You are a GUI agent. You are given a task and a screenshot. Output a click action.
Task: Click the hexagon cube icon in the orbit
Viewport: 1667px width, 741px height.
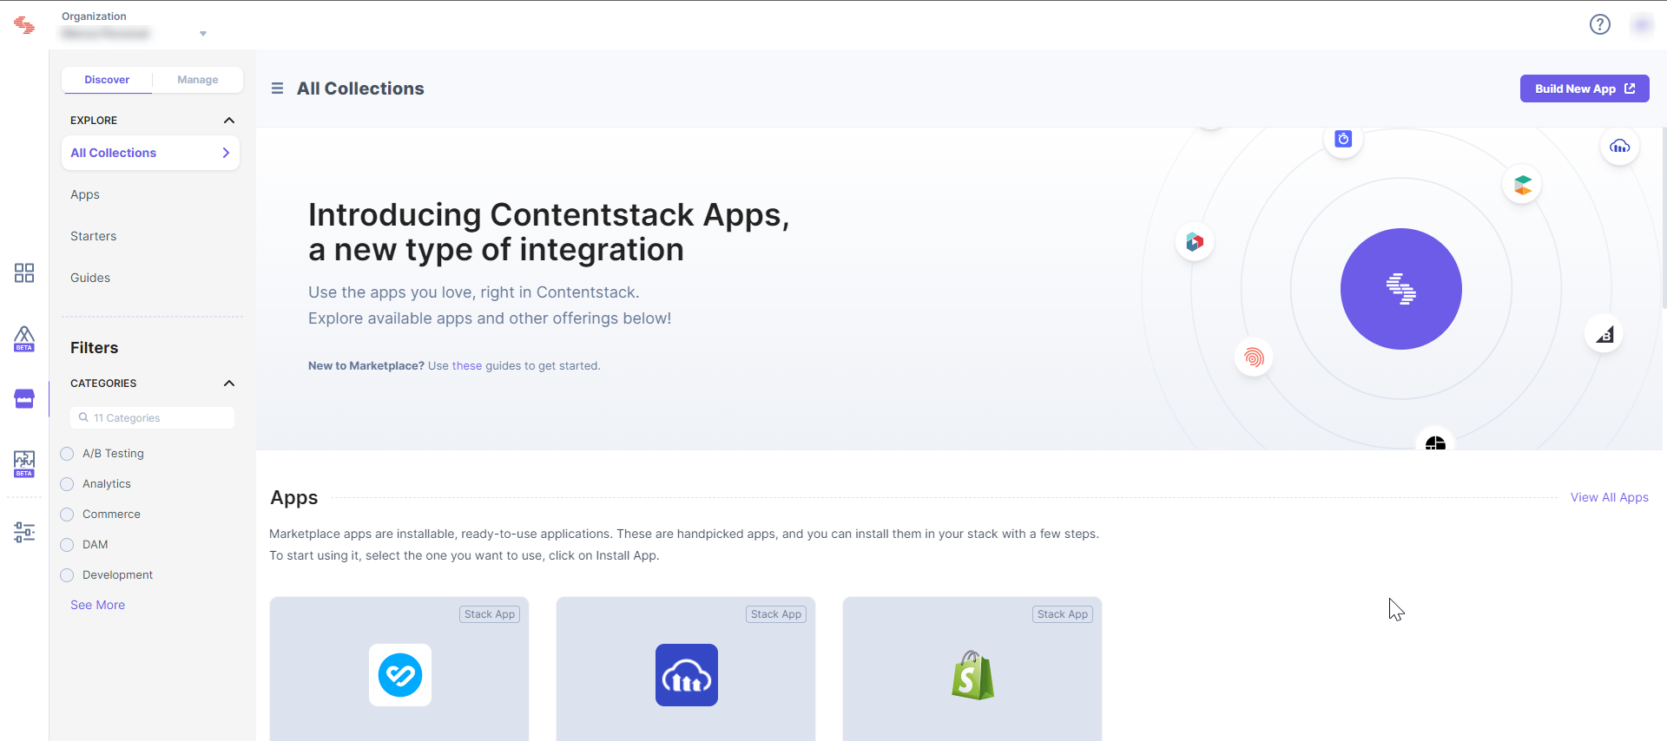[1195, 242]
